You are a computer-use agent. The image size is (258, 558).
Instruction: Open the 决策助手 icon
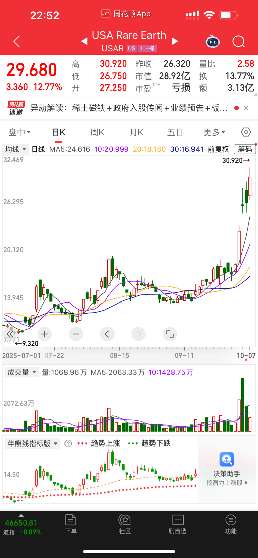pyautogui.click(x=227, y=459)
